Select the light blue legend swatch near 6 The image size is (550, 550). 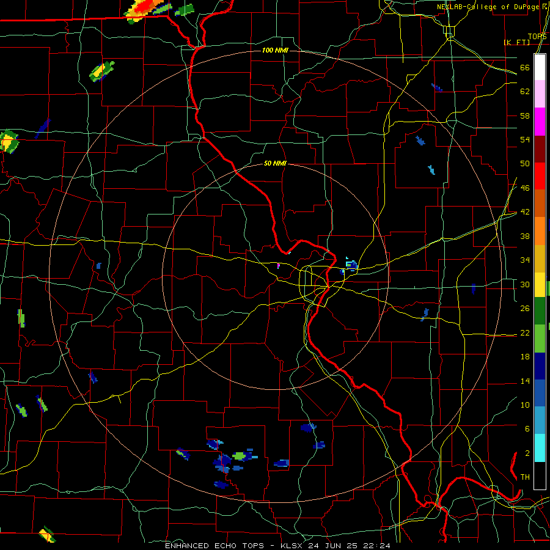point(540,420)
